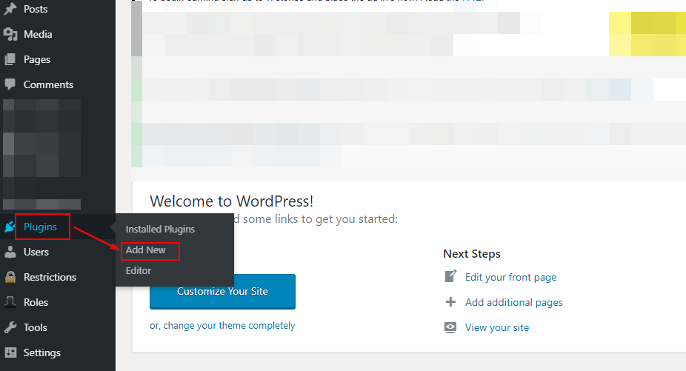The height and width of the screenshot is (371, 686).
Task: Open Settings in the sidebar
Action: (x=42, y=352)
